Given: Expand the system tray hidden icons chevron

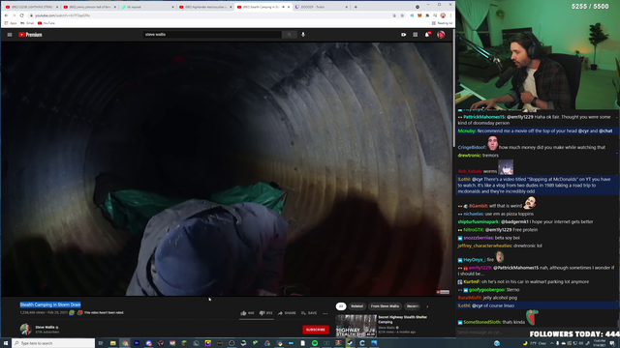Looking at the screenshot, I should [551, 343].
